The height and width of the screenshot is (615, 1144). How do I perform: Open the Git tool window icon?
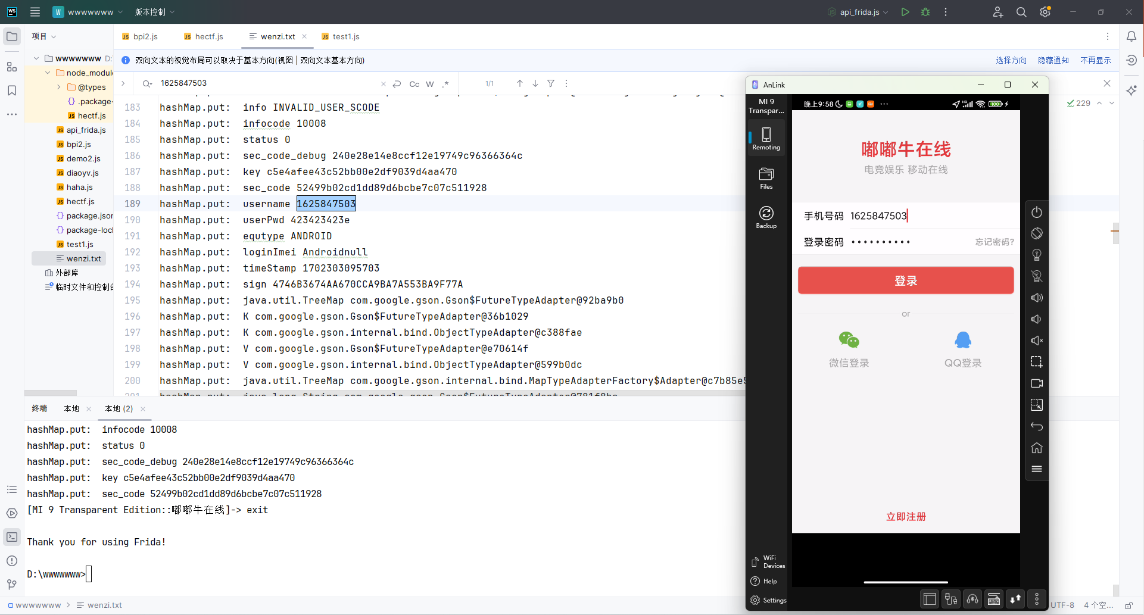point(12,585)
